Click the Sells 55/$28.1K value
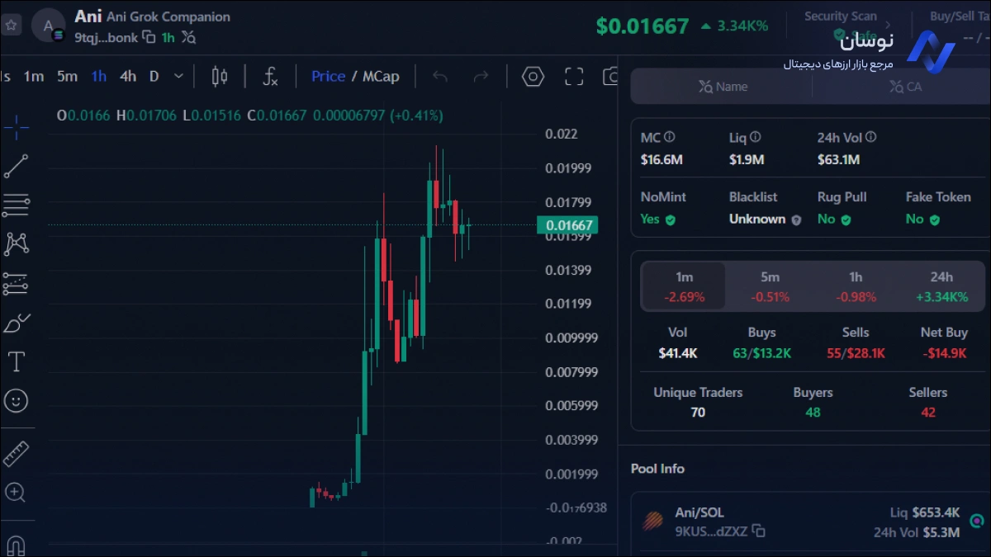Image resolution: width=991 pixels, height=557 pixels. click(x=856, y=353)
